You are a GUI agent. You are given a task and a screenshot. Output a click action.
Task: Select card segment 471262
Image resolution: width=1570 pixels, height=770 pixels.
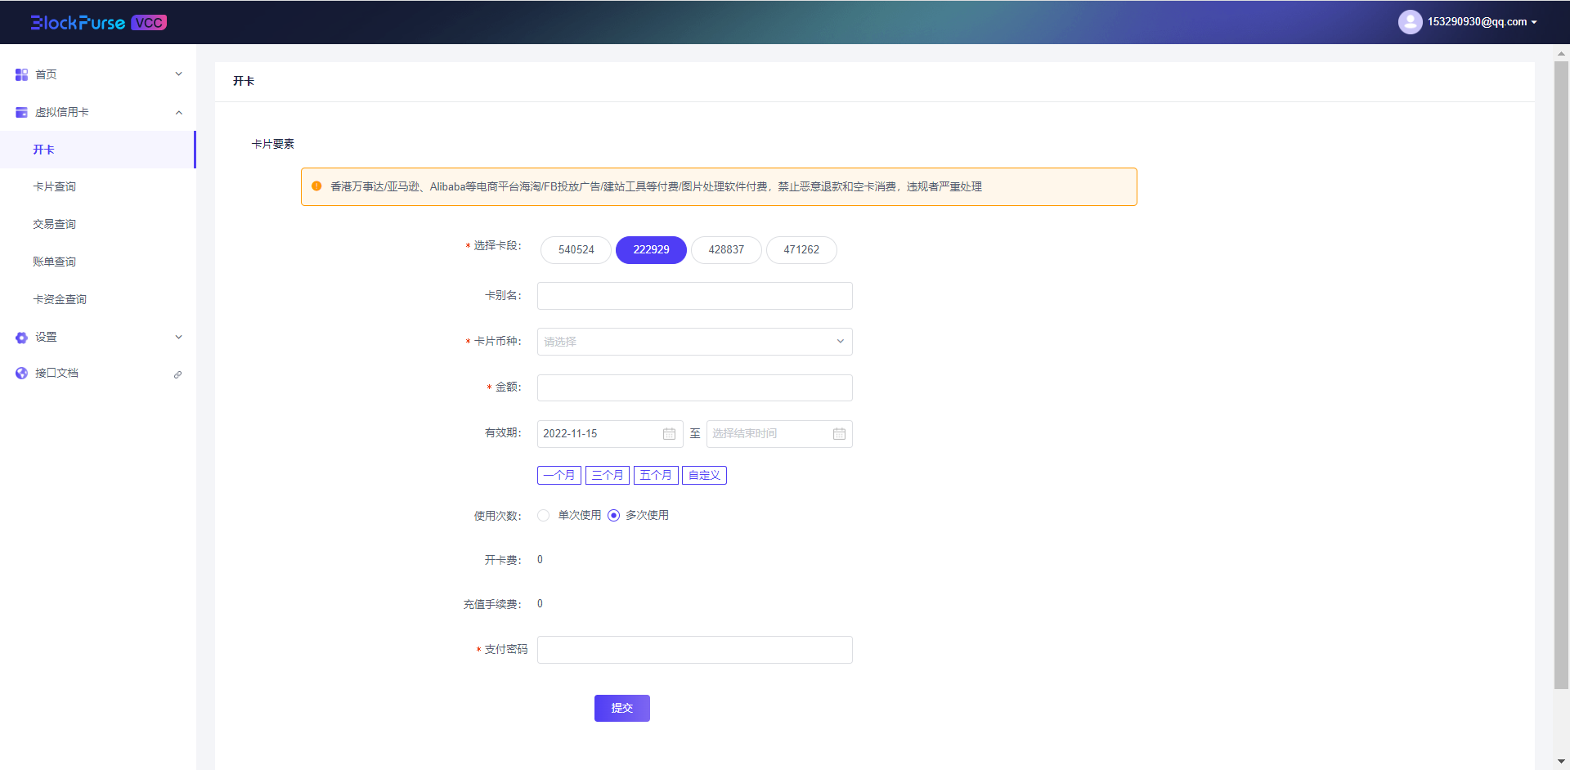[801, 250]
